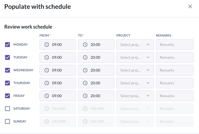Click clock icon in Monday FROM field
This screenshot has height=134, width=199.
click(47, 45)
